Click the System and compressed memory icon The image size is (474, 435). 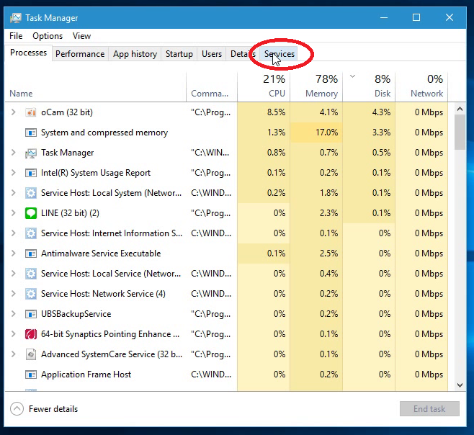(x=30, y=133)
